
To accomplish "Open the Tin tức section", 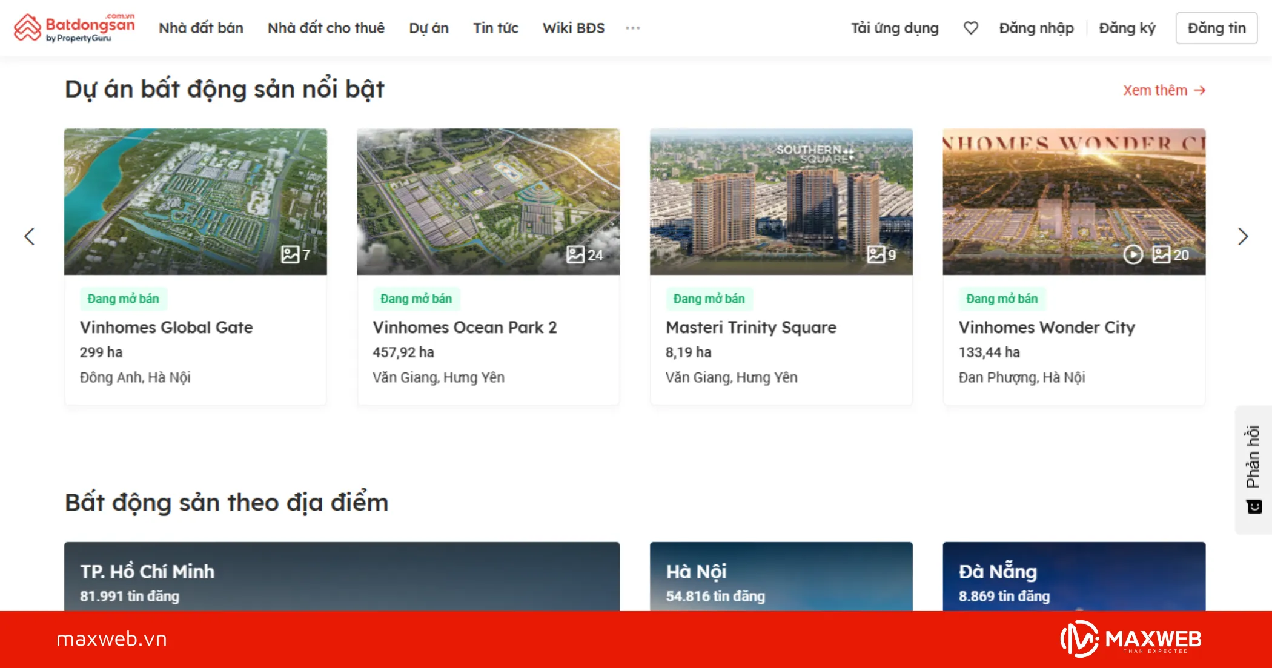I will click(x=495, y=28).
